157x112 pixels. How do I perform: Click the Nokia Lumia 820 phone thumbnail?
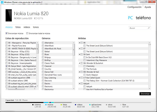pos(9,15)
